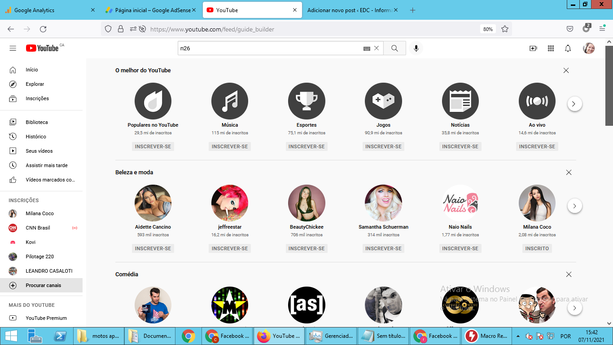Toggle the INSCRITO button for Milana Coco
Screen dimensions: 613x345
coord(537,248)
